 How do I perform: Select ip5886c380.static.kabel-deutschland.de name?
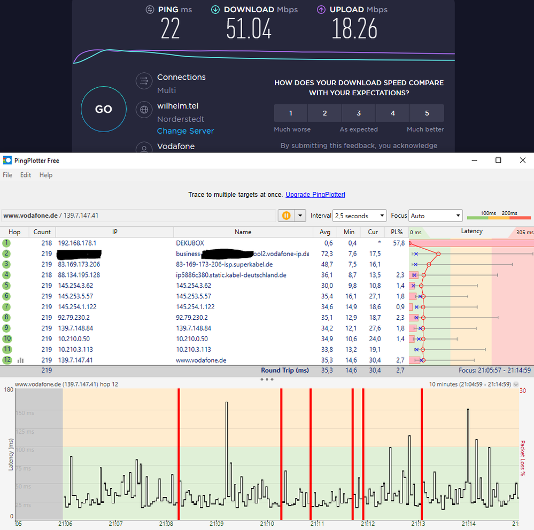(x=231, y=275)
